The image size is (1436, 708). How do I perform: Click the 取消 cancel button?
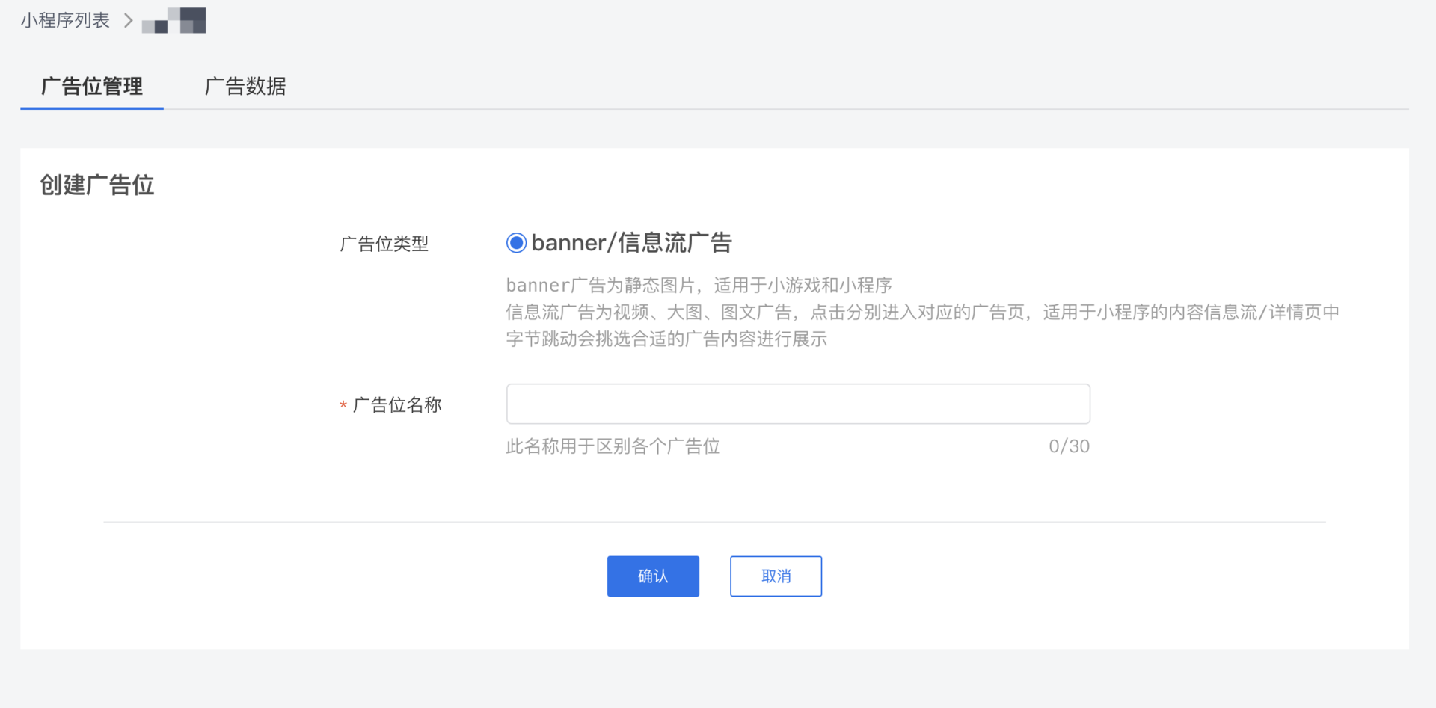(775, 576)
